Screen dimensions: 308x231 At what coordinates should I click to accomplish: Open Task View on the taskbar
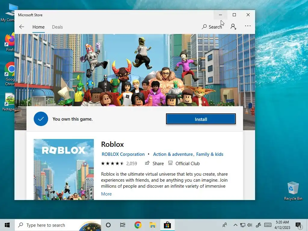click(x=123, y=225)
